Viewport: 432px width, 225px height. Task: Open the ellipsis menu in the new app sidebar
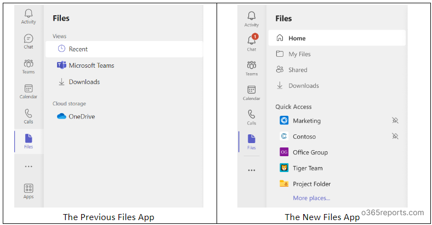point(252,170)
